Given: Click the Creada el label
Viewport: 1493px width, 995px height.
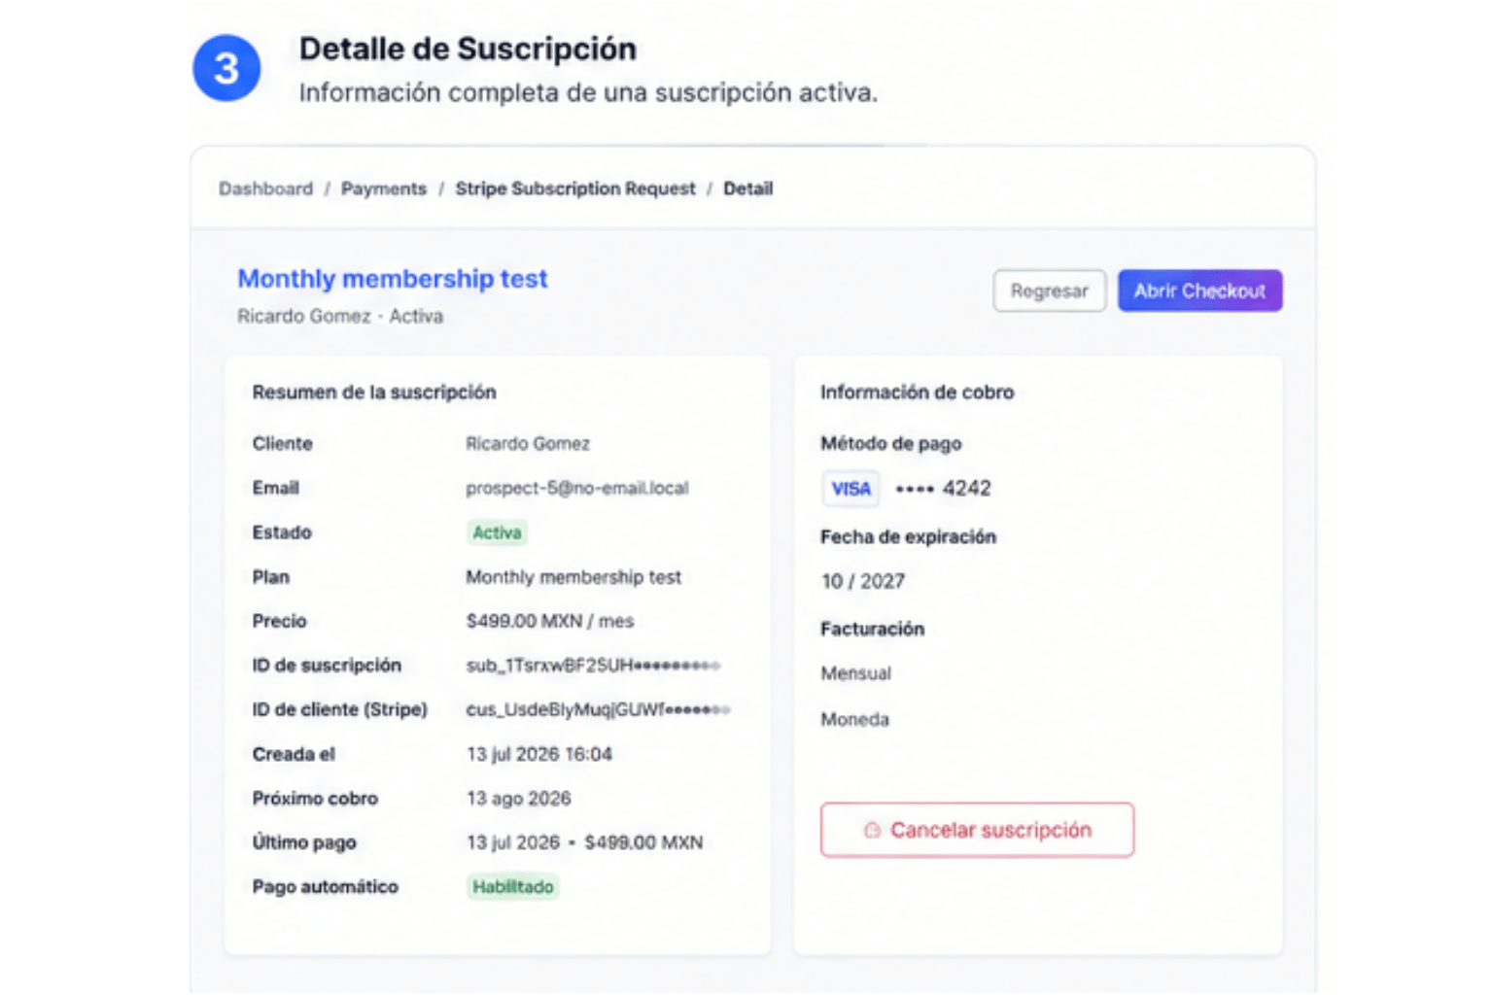Looking at the screenshot, I should pyautogui.click(x=294, y=754).
